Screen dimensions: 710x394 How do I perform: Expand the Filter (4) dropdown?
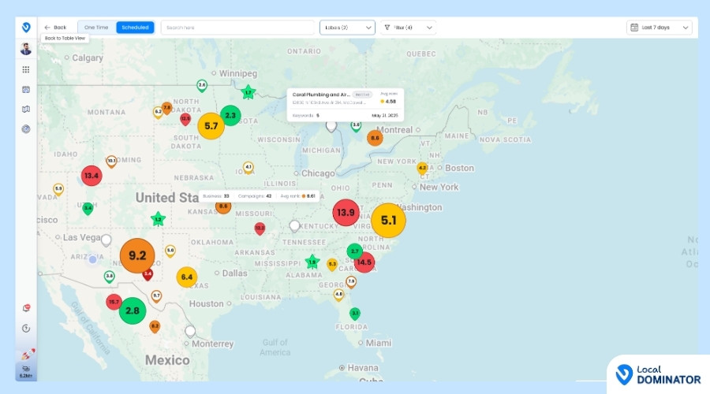tap(408, 28)
